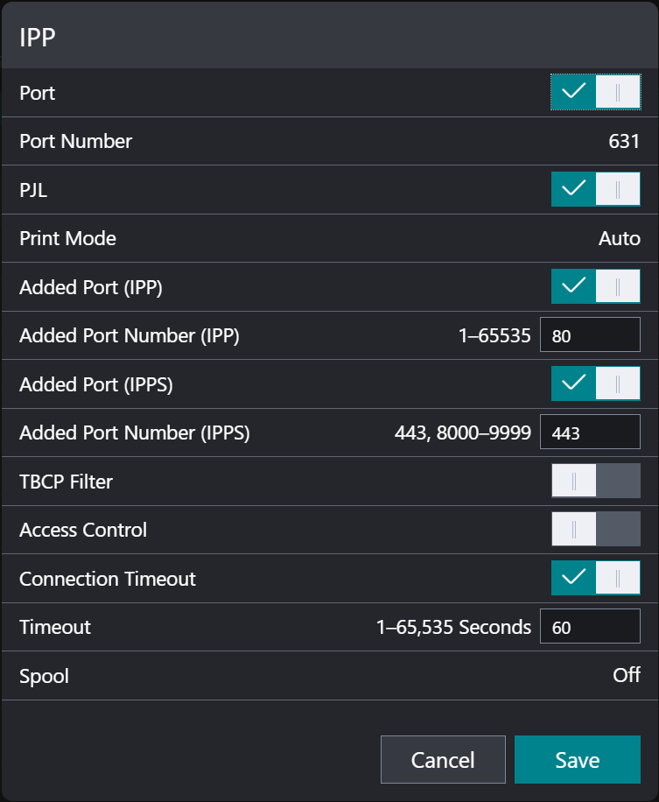Focus the Timeout seconds input box
This screenshot has width=659, height=802.
coord(590,627)
